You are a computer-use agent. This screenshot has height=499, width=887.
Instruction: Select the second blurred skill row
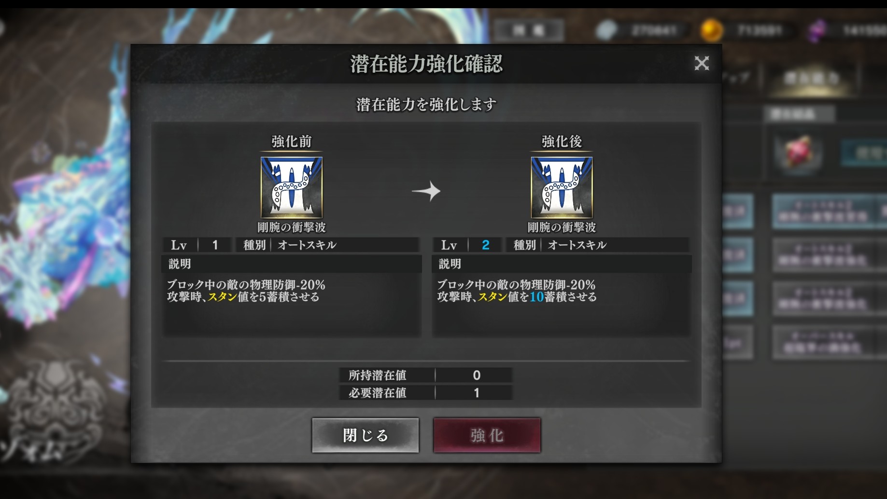point(829,255)
